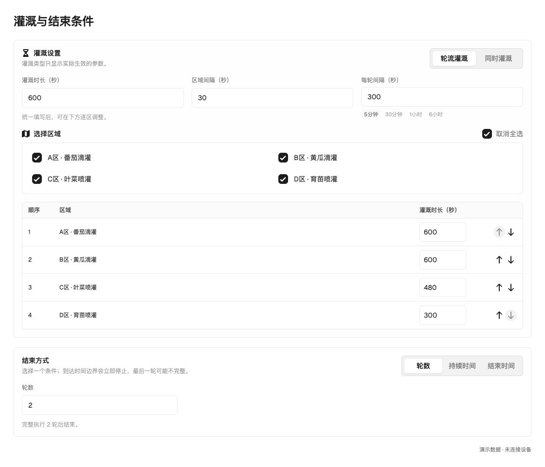
Task: Click the 区域 column header
Action: click(65, 210)
